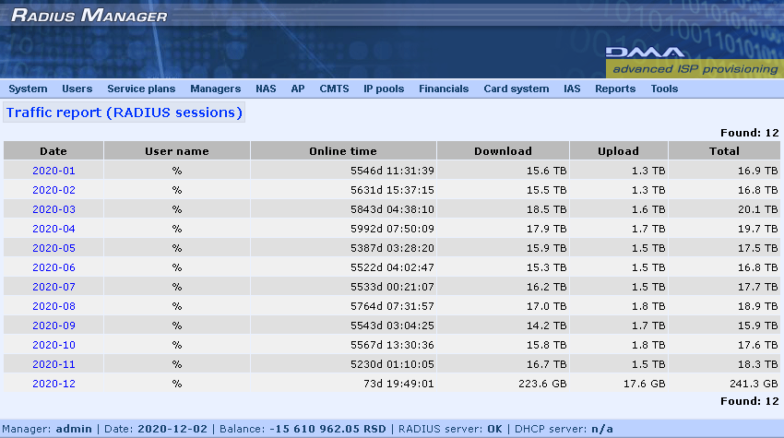The image size is (784, 438).
Task: Open the 2020-06 traffic report link
Action: click(53, 267)
